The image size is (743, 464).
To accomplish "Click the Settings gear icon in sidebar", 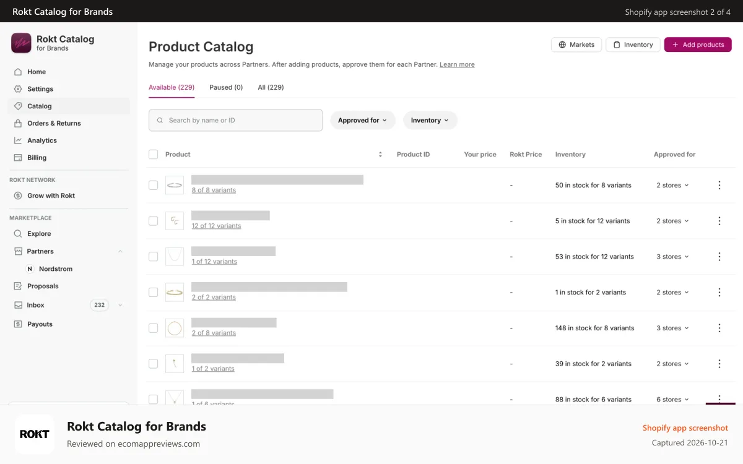I will click(18, 89).
